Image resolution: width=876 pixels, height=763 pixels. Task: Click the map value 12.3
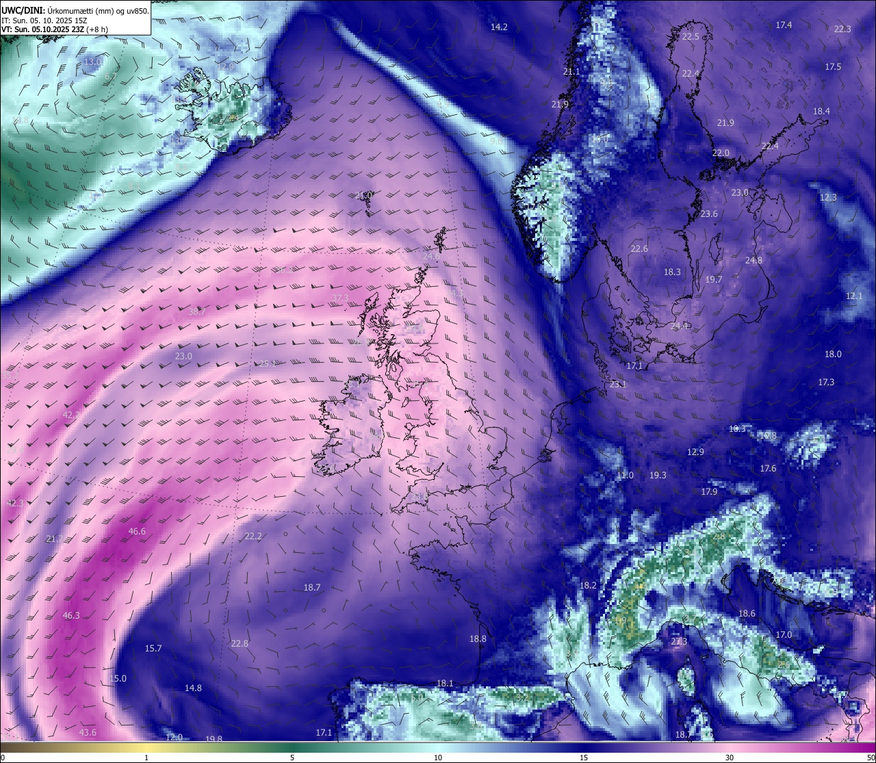tap(828, 198)
